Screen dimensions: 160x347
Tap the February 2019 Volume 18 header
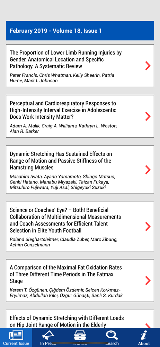coord(80,31)
